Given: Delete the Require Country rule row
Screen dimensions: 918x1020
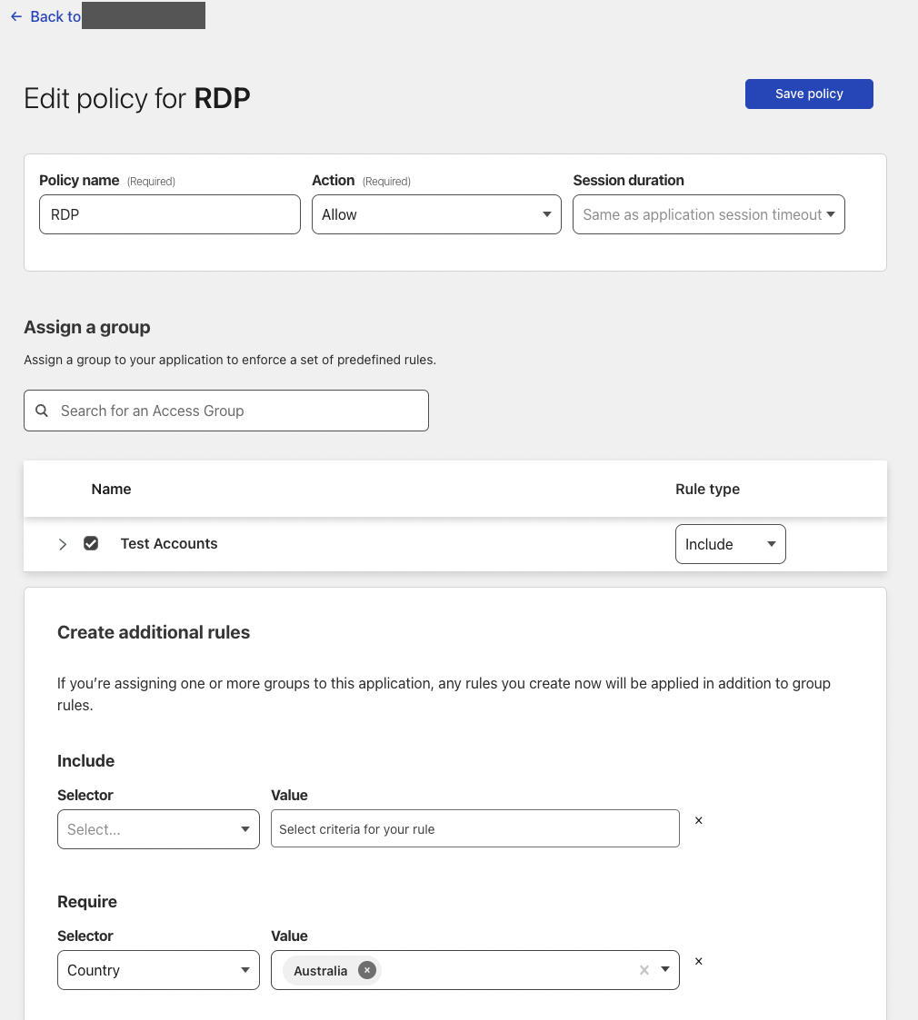Looking at the screenshot, I should click(698, 961).
